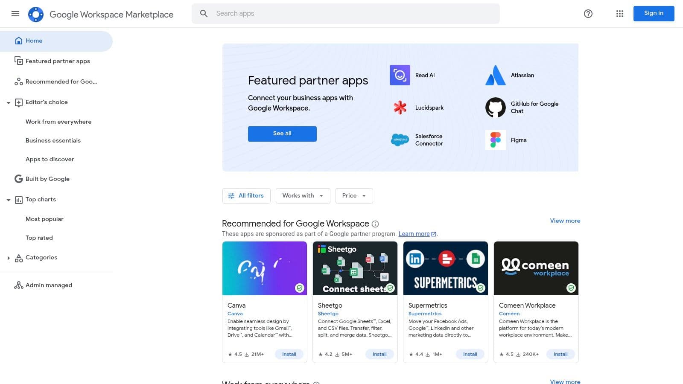Select the Lucidspark partner icon
The height and width of the screenshot is (384, 683).
coord(400,108)
